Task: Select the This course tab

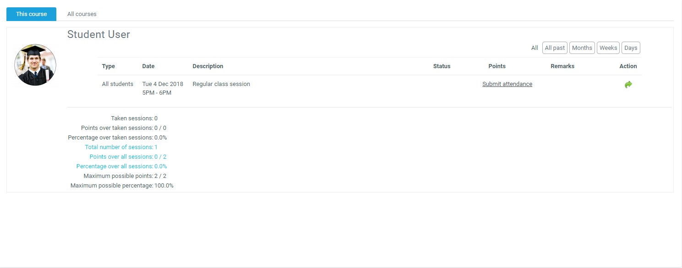Action: [x=31, y=14]
